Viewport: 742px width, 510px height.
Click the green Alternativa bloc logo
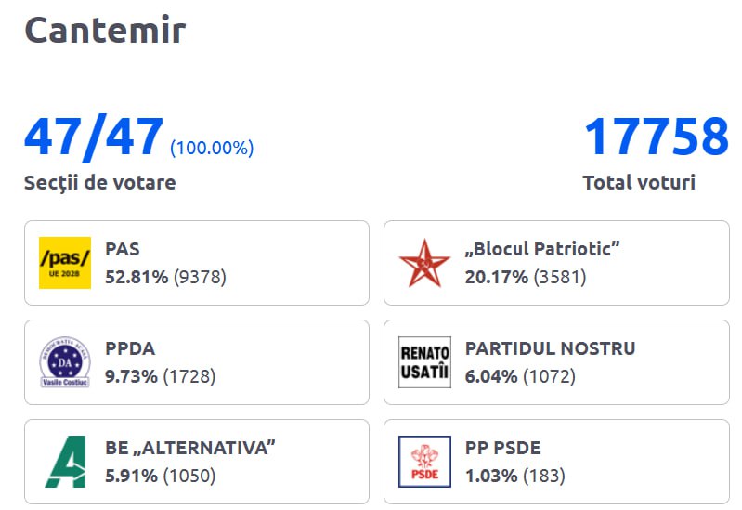tap(65, 462)
